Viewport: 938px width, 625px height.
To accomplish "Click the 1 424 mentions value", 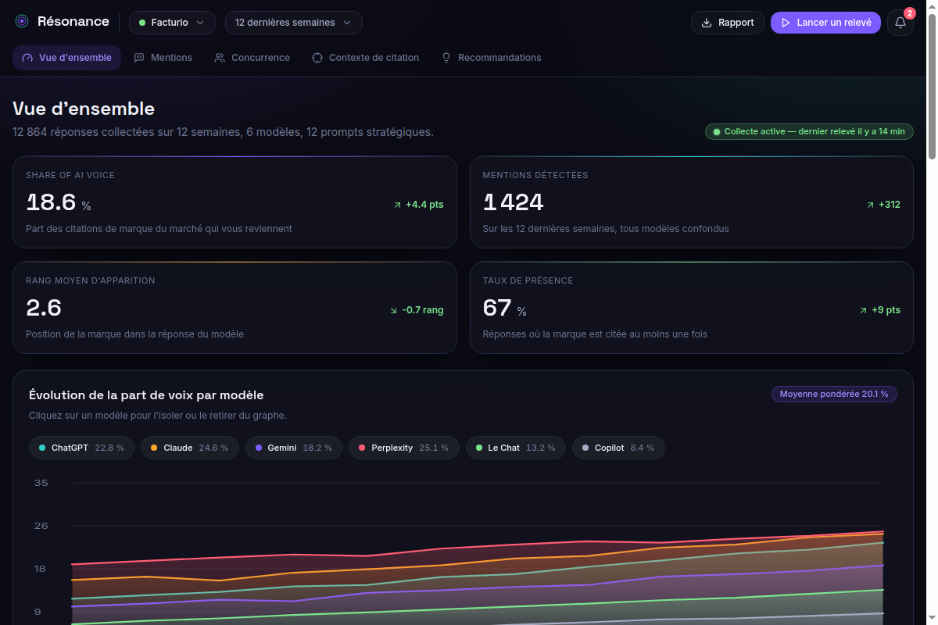I will click(x=513, y=203).
